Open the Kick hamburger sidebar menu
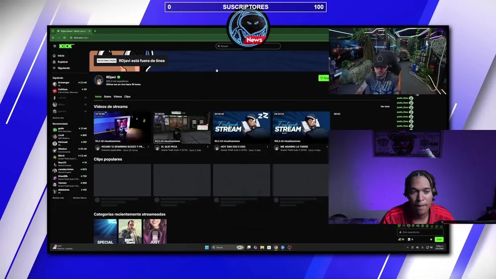 pos(55,46)
